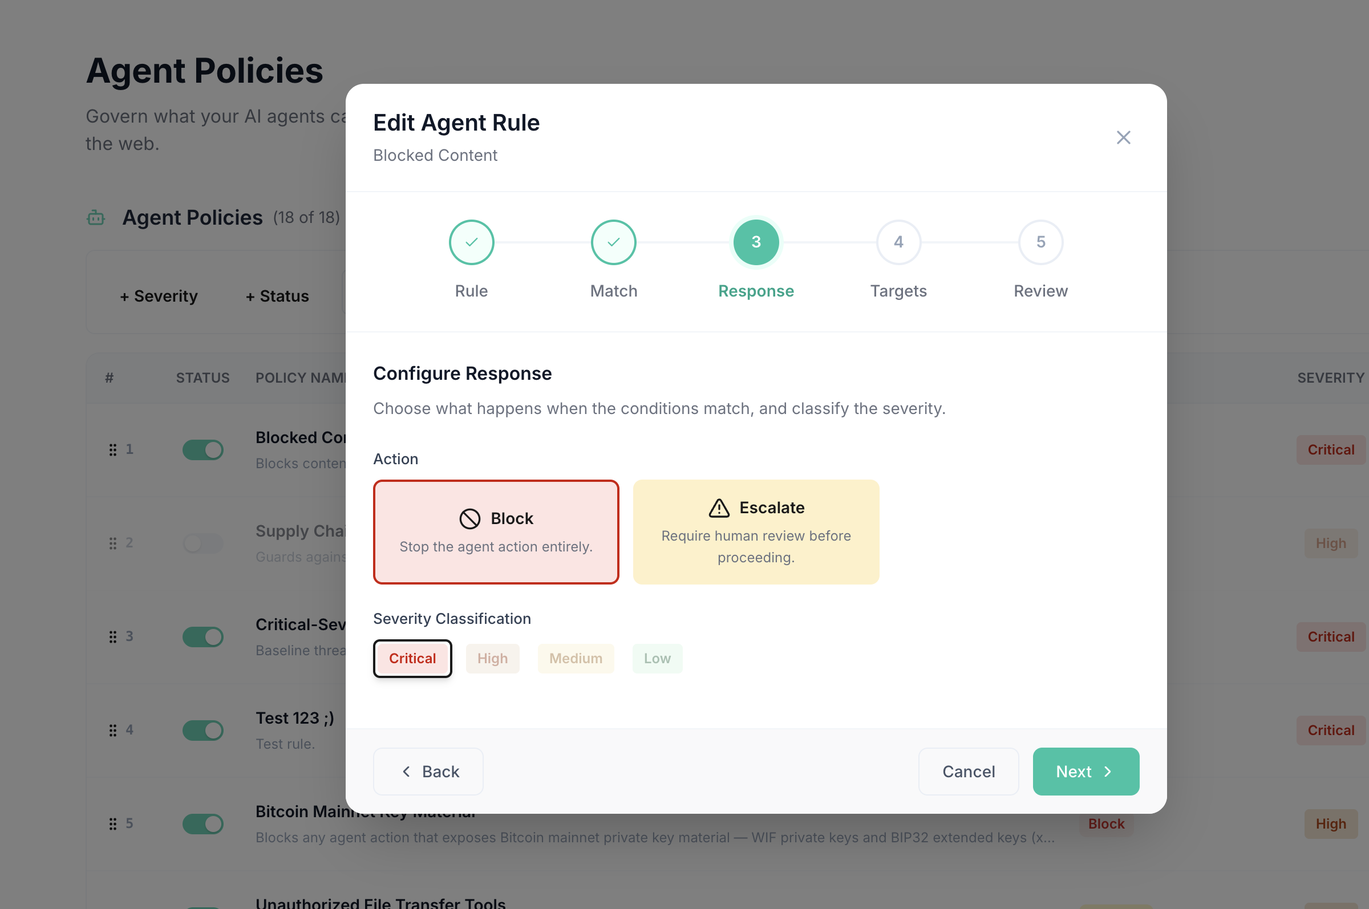Viewport: 1369px width, 909px height.
Task: Click the Review step label
Action: [x=1041, y=291]
